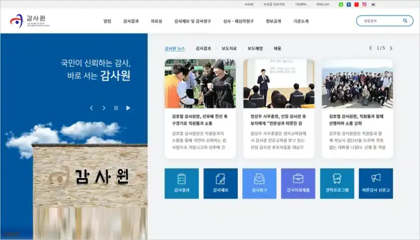Select 감사결과 tab in news section
This screenshot has width=420, height=240.
[203, 49]
